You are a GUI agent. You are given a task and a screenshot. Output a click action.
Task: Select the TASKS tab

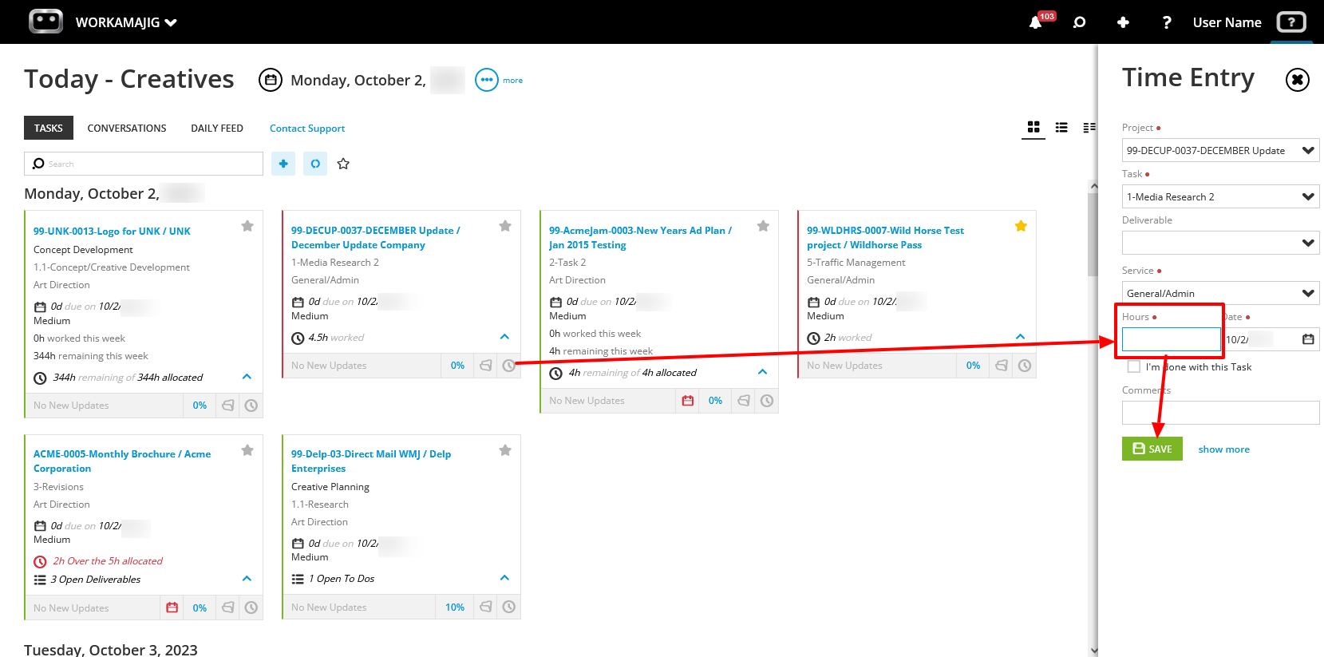coord(49,128)
